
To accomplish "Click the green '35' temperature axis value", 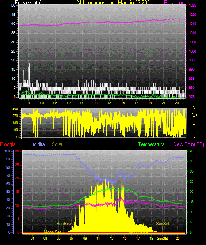I will pos(191,161).
